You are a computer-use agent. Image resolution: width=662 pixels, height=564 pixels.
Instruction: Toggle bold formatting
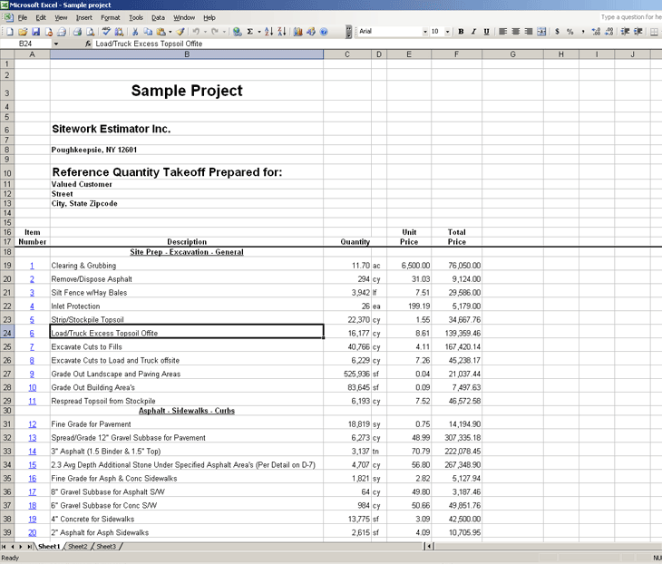461,32
